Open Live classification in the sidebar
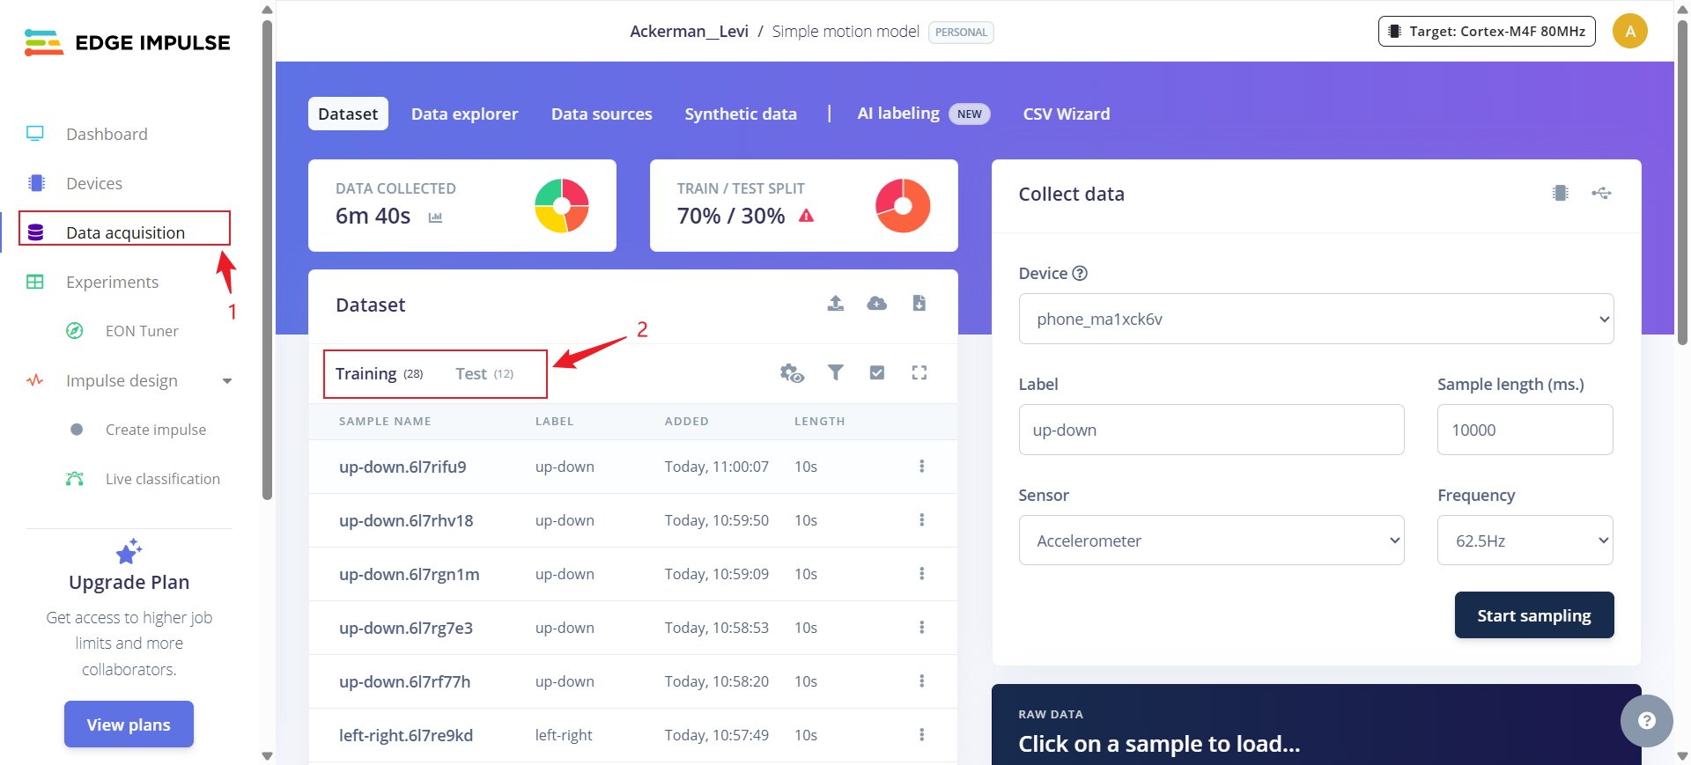The width and height of the screenshot is (1691, 765). tap(163, 479)
